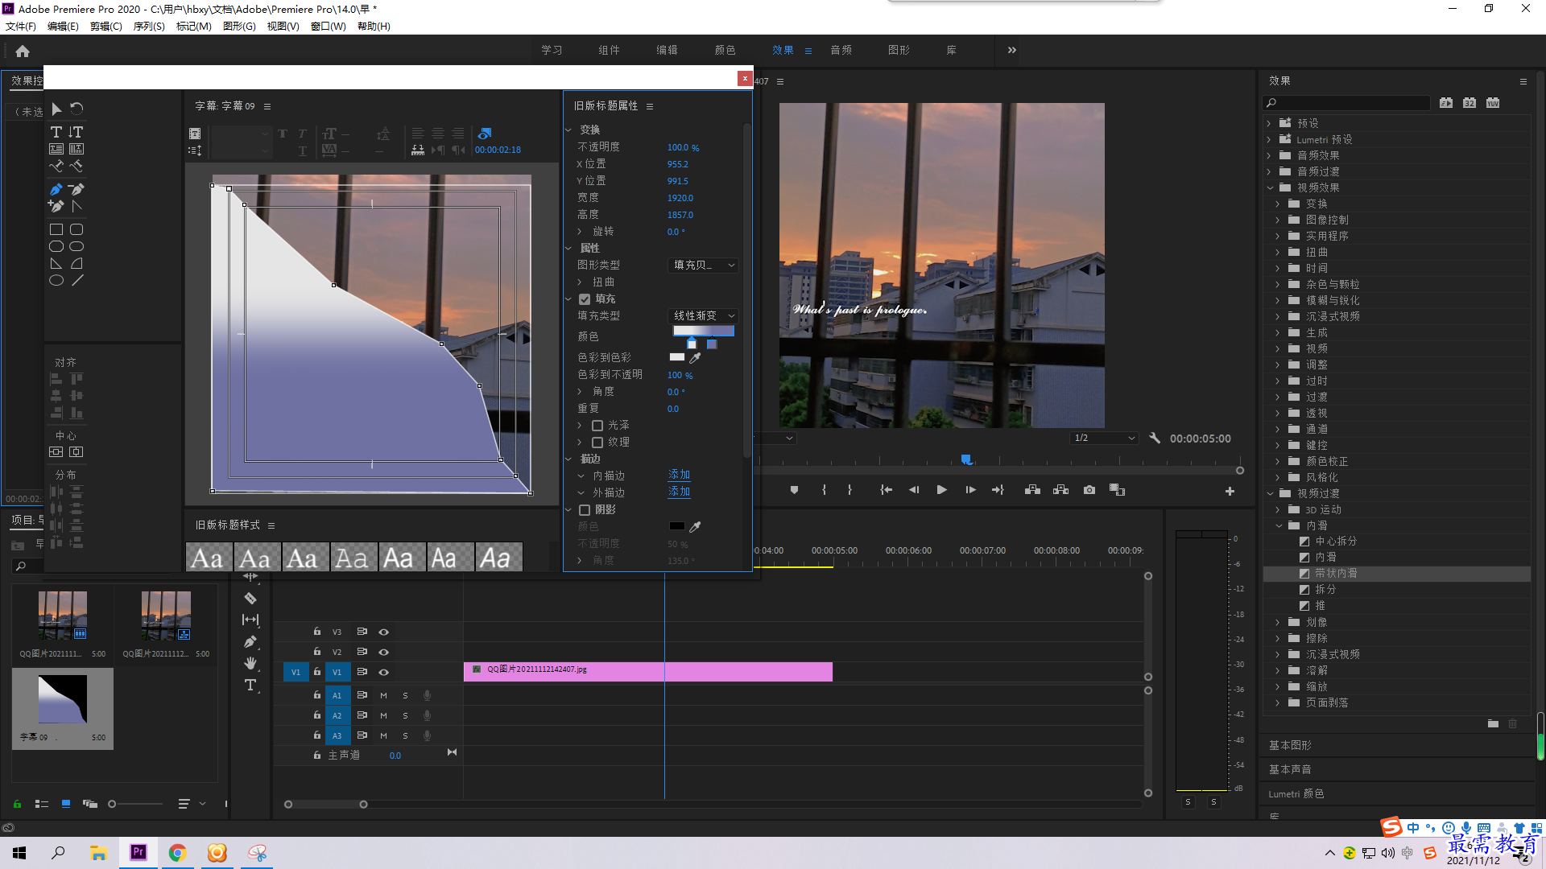Add a marker in Program monitor
Viewport: 1546px width, 869px height.
tap(794, 490)
